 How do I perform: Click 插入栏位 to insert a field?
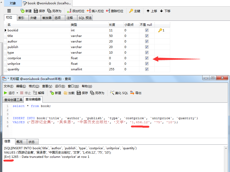coord(95,11)
